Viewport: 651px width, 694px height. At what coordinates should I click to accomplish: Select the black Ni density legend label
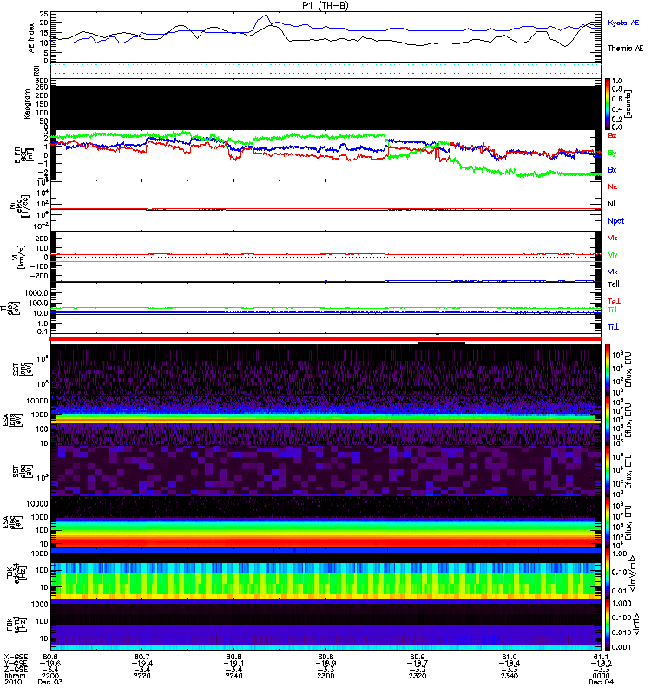click(x=611, y=204)
